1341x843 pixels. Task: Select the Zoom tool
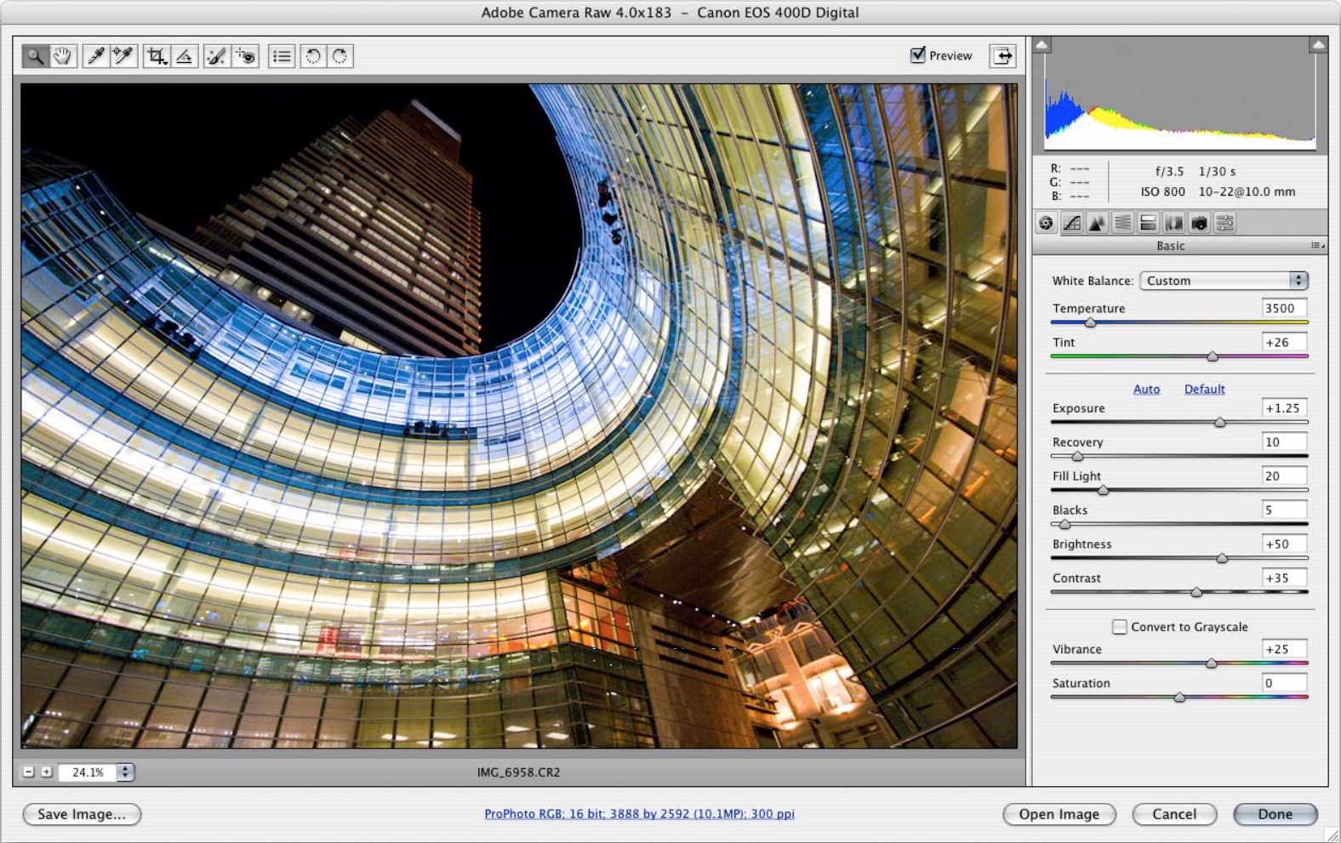pos(35,56)
